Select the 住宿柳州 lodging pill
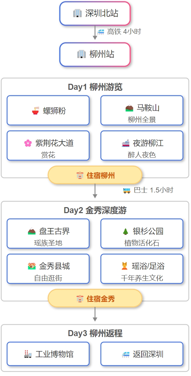Image resolution: width=191 pixels, height=376 pixels. (x=95, y=175)
